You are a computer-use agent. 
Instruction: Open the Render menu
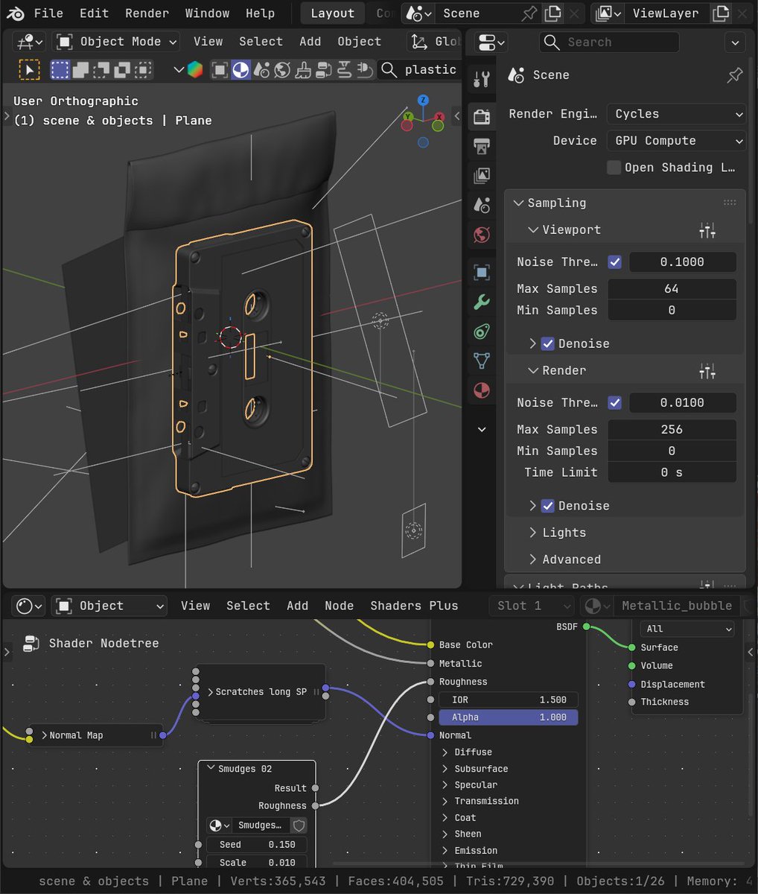[x=147, y=13]
